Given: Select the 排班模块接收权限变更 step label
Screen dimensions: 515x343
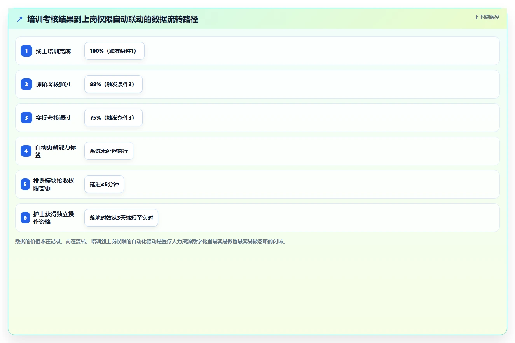Looking at the screenshot, I should [x=54, y=184].
